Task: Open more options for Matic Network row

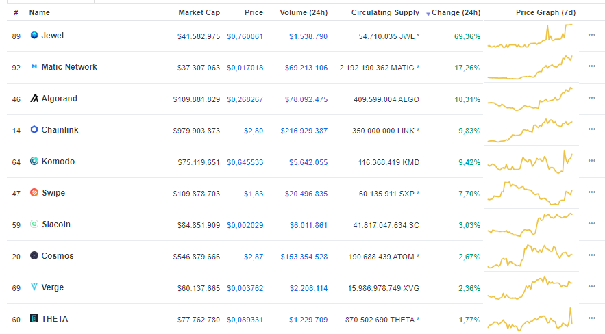Action: click(591, 66)
